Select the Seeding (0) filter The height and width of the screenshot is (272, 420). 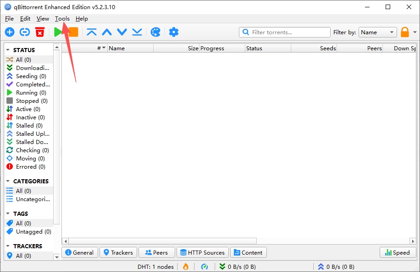(29, 76)
